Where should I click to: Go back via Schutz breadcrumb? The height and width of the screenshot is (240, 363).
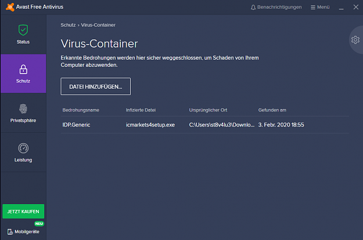[68, 25]
